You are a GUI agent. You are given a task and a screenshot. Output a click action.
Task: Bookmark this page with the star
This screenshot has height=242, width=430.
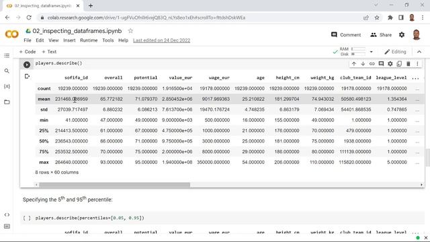tap(377, 17)
